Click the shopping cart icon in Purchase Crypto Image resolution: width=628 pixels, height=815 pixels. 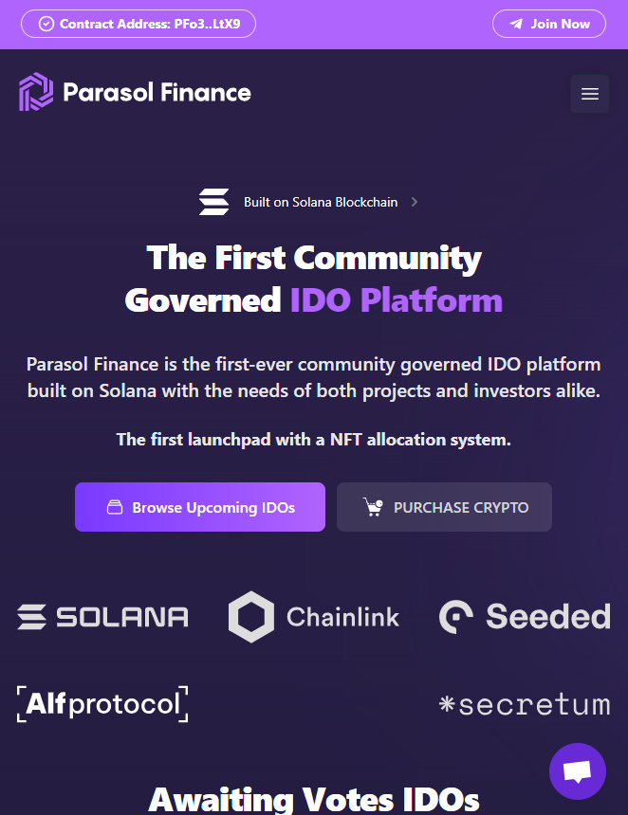coord(373,507)
